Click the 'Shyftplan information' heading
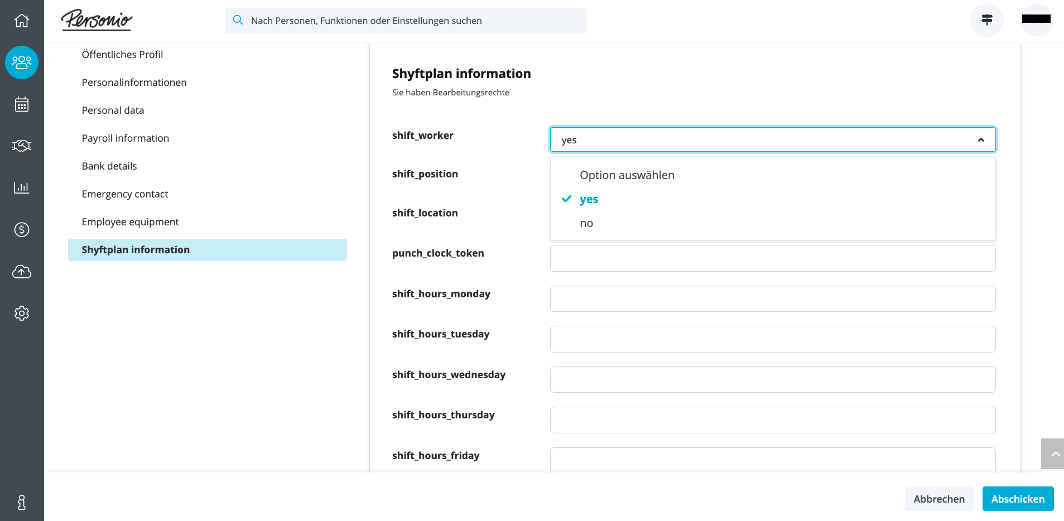The width and height of the screenshot is (1064, 521). [x=461, y=74]
